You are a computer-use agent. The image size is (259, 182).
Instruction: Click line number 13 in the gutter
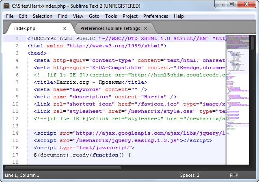pos(15,126)
